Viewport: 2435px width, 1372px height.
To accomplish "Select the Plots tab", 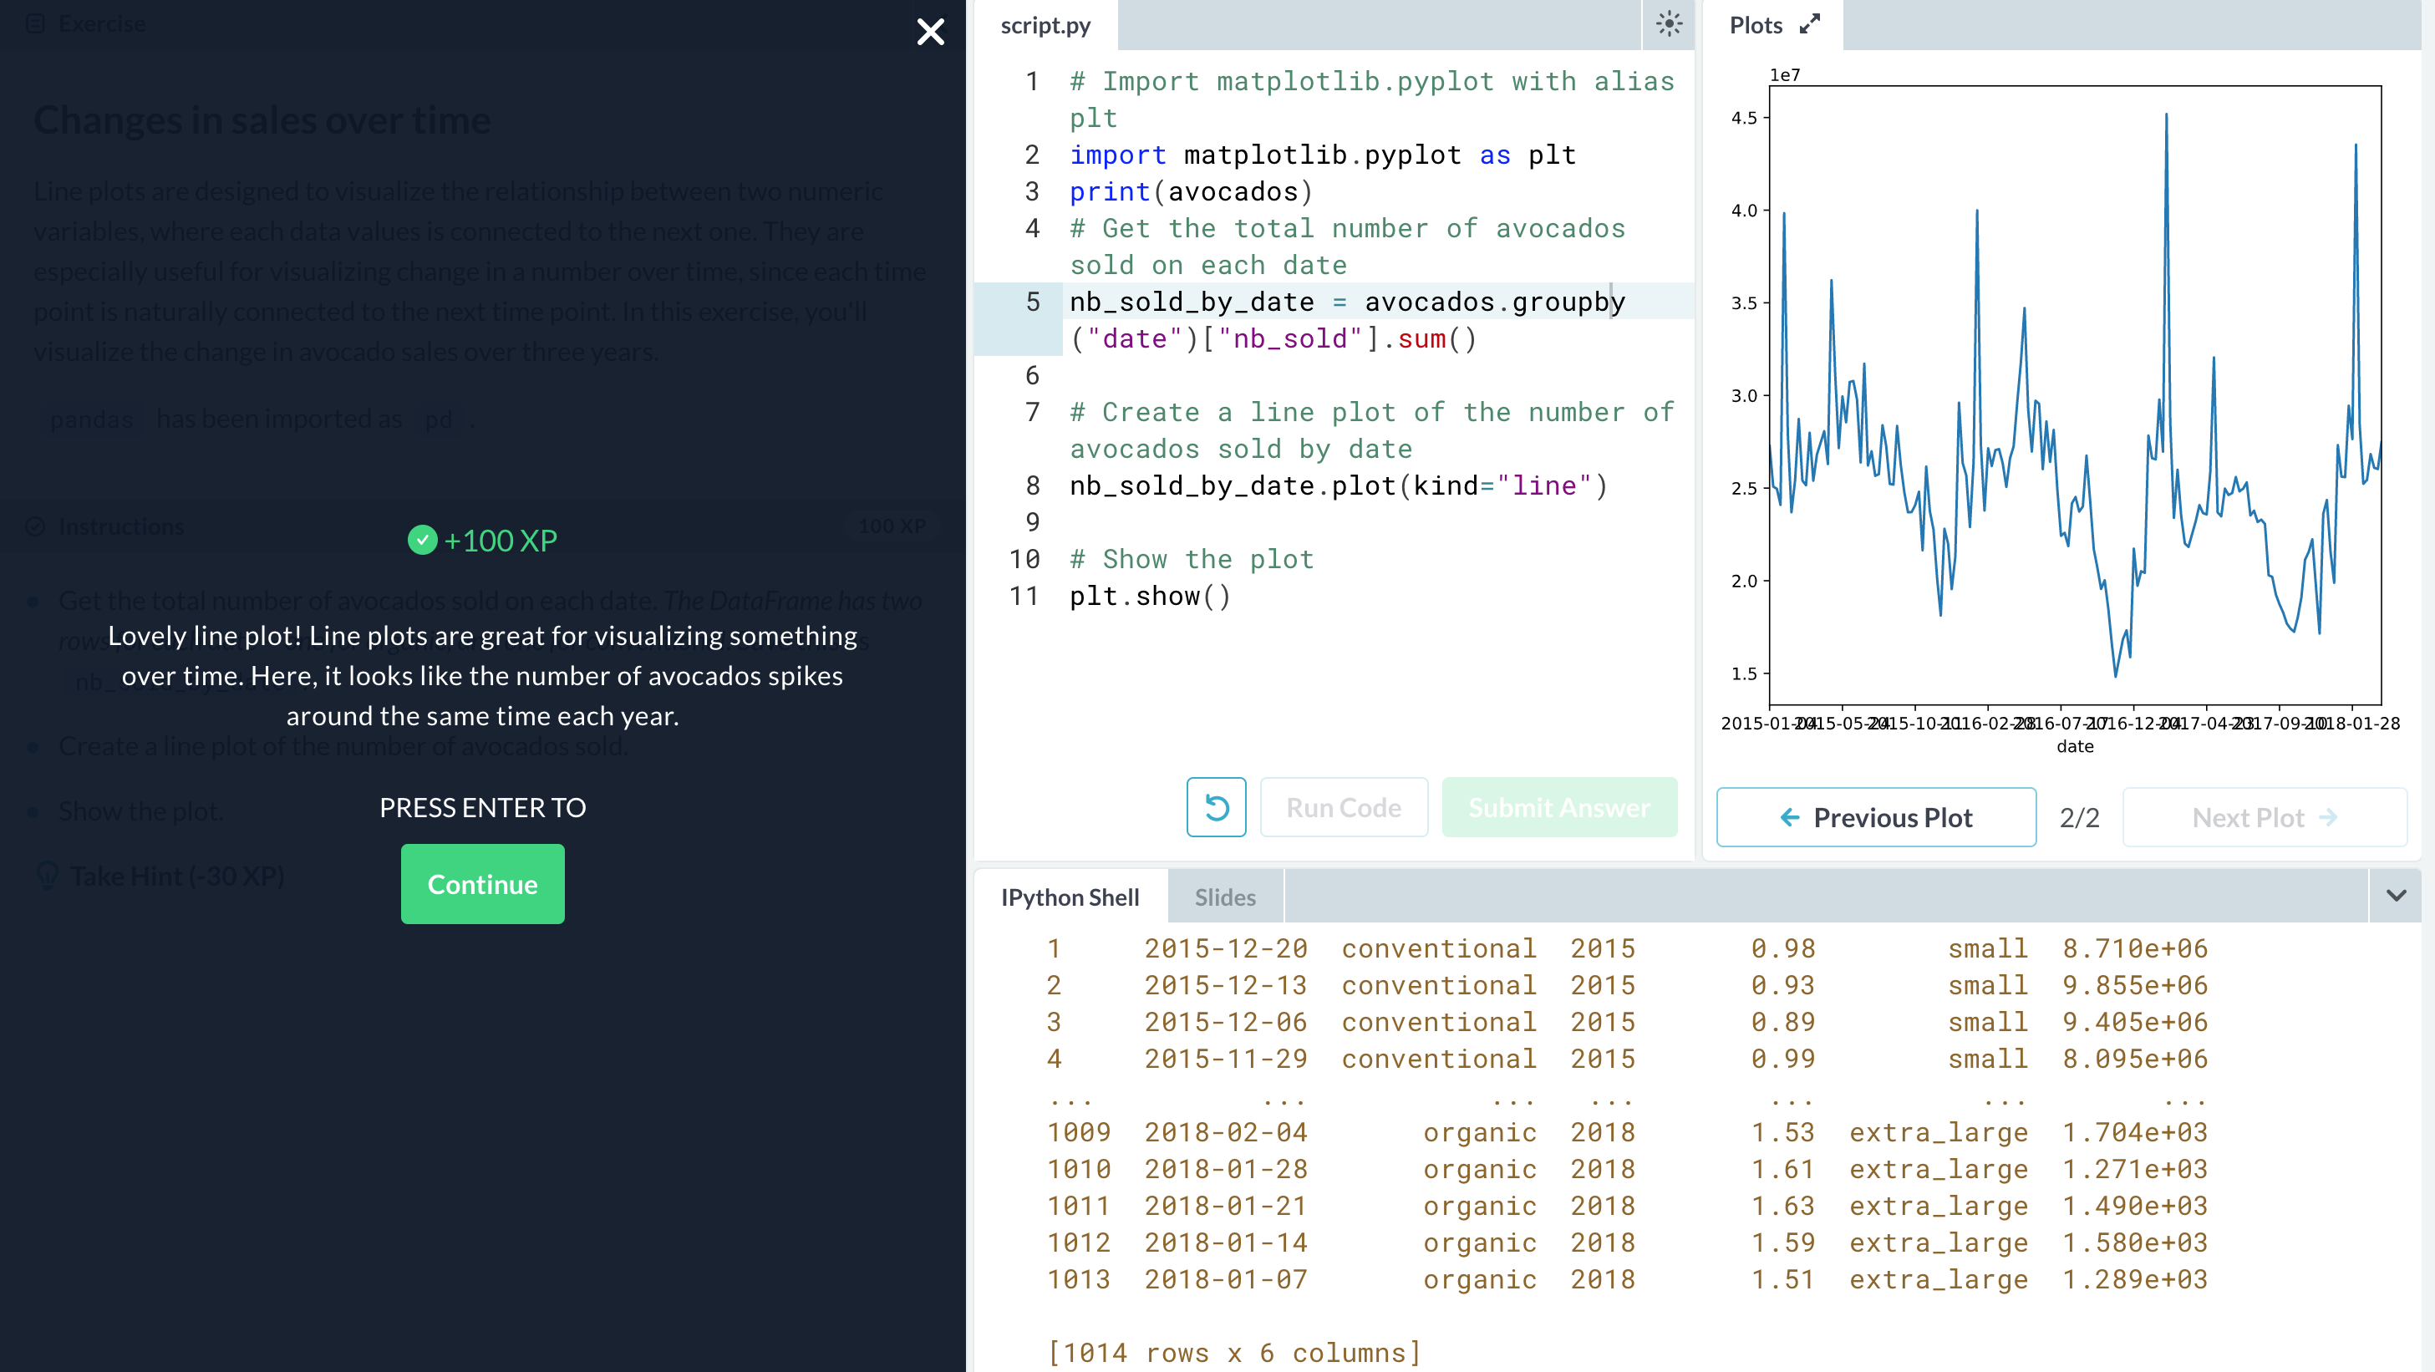I will coord(1756,26).
